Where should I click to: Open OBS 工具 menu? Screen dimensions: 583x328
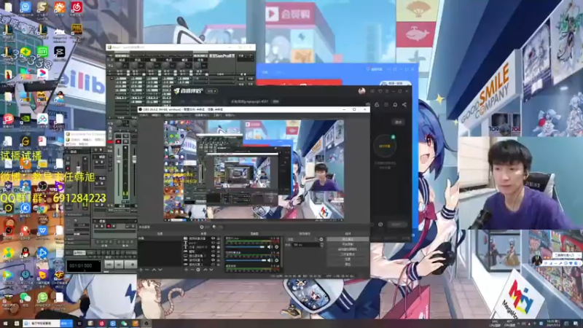click(x=217, y=115)
